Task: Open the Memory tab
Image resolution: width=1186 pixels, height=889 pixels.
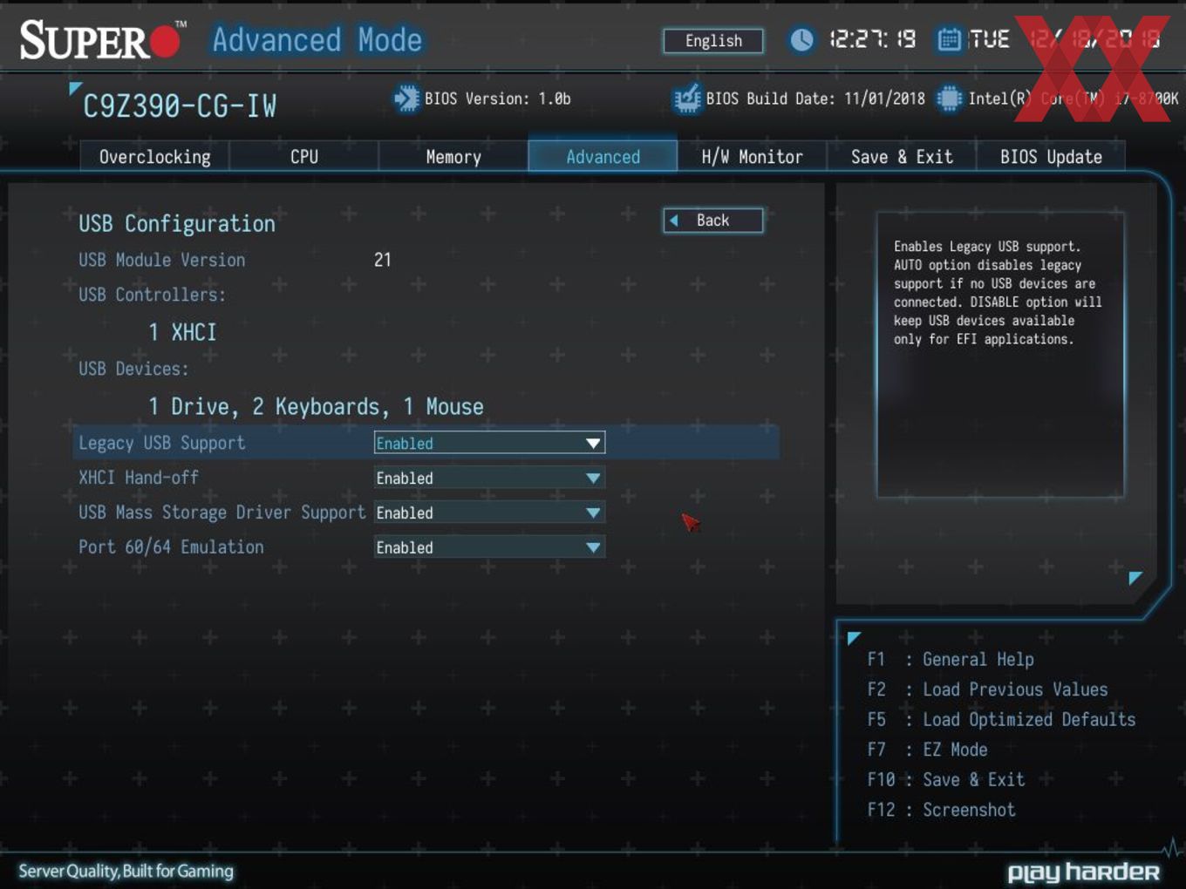Action: [453, 157]
